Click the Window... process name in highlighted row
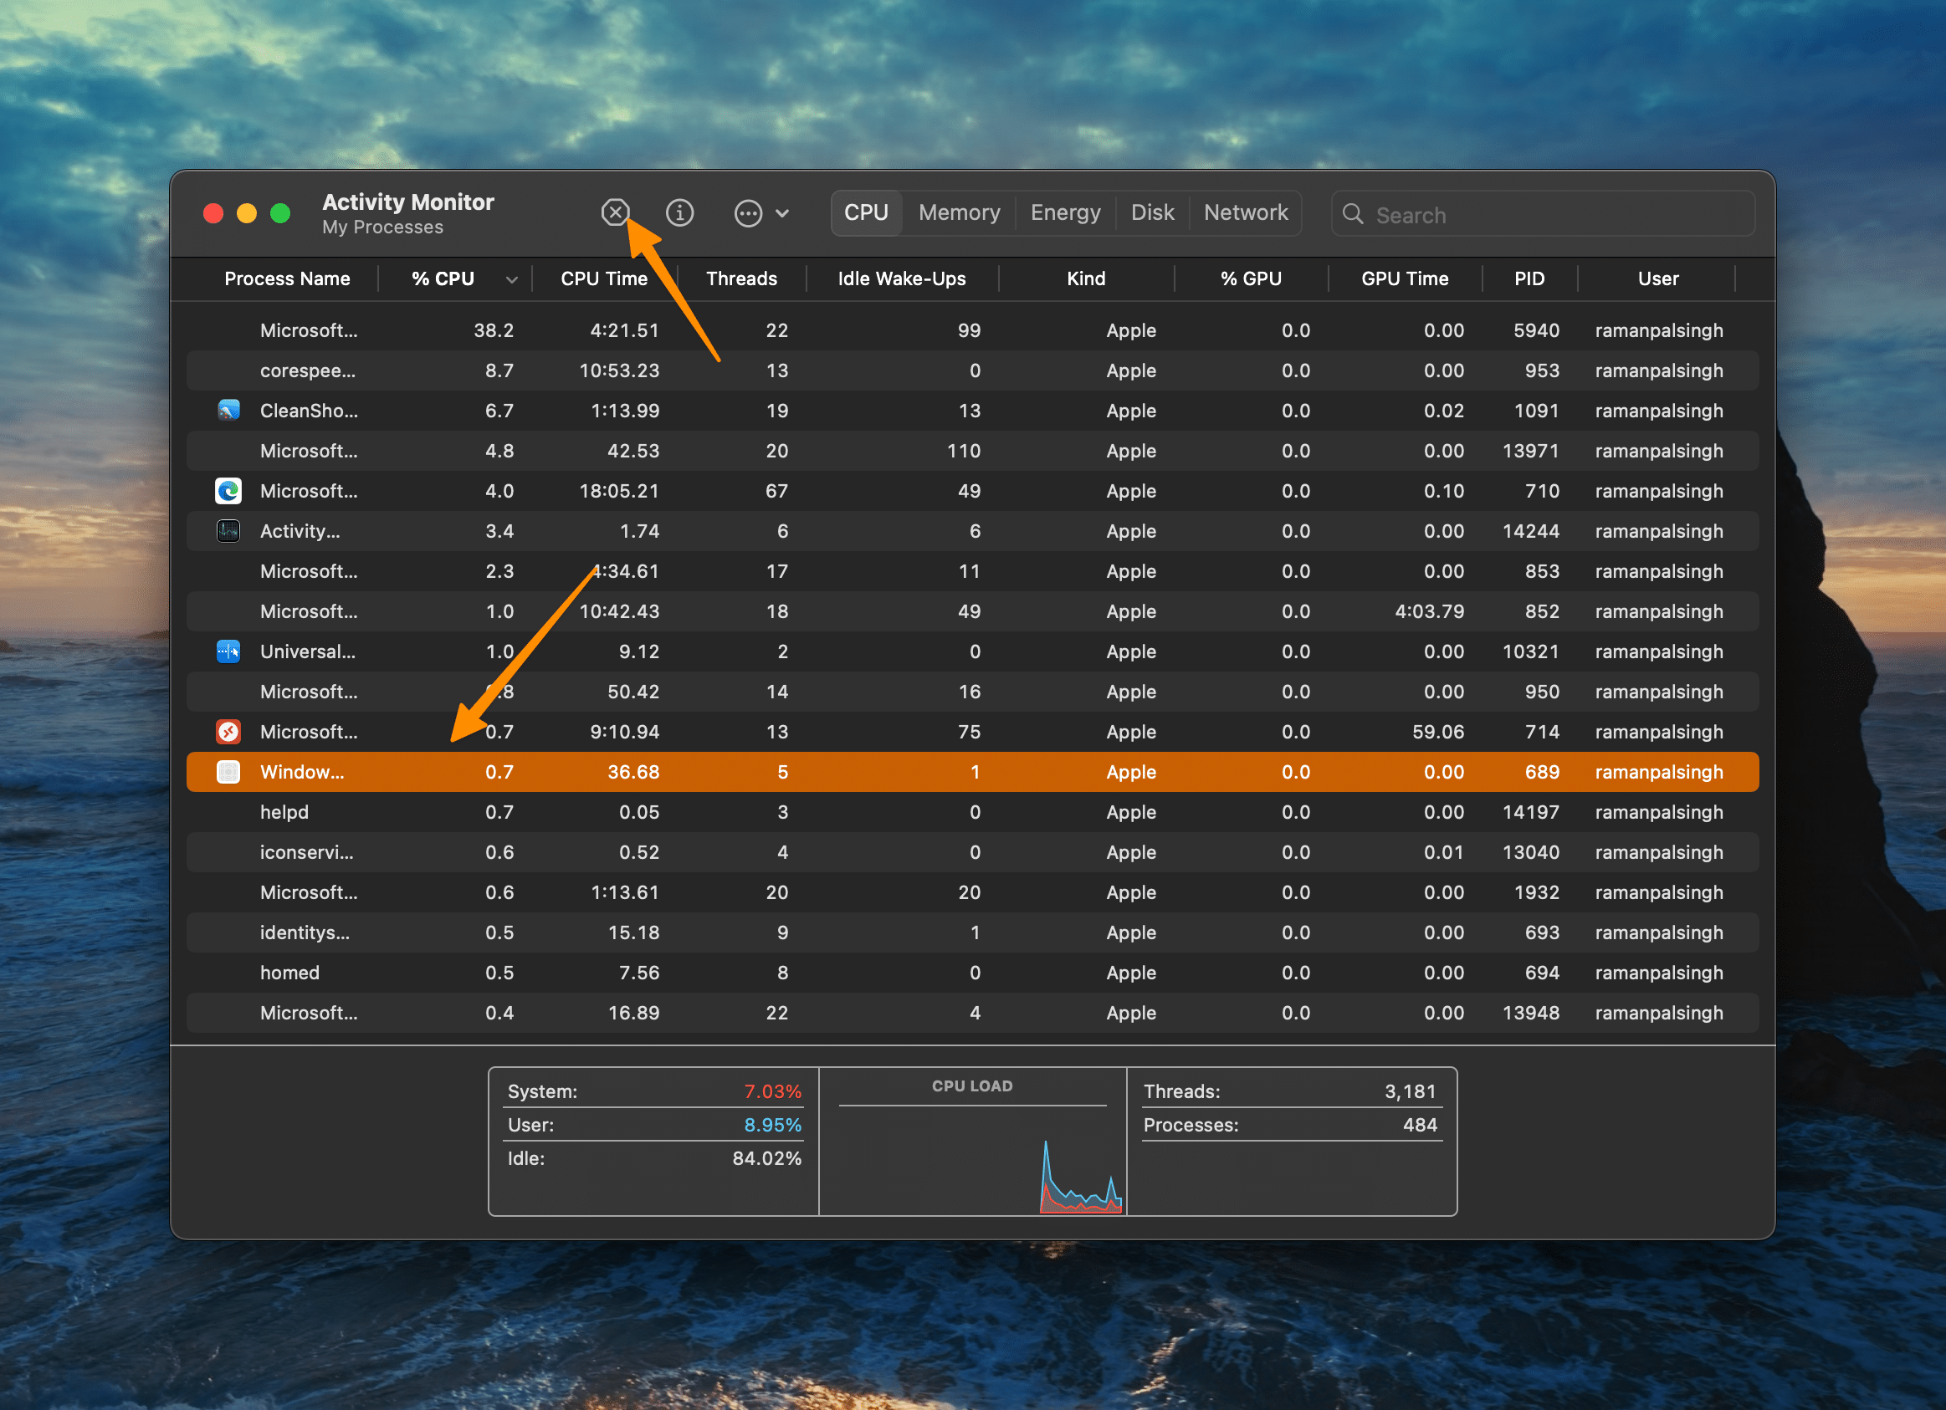The image size is (1946, 1410). (x=302, y=772)
